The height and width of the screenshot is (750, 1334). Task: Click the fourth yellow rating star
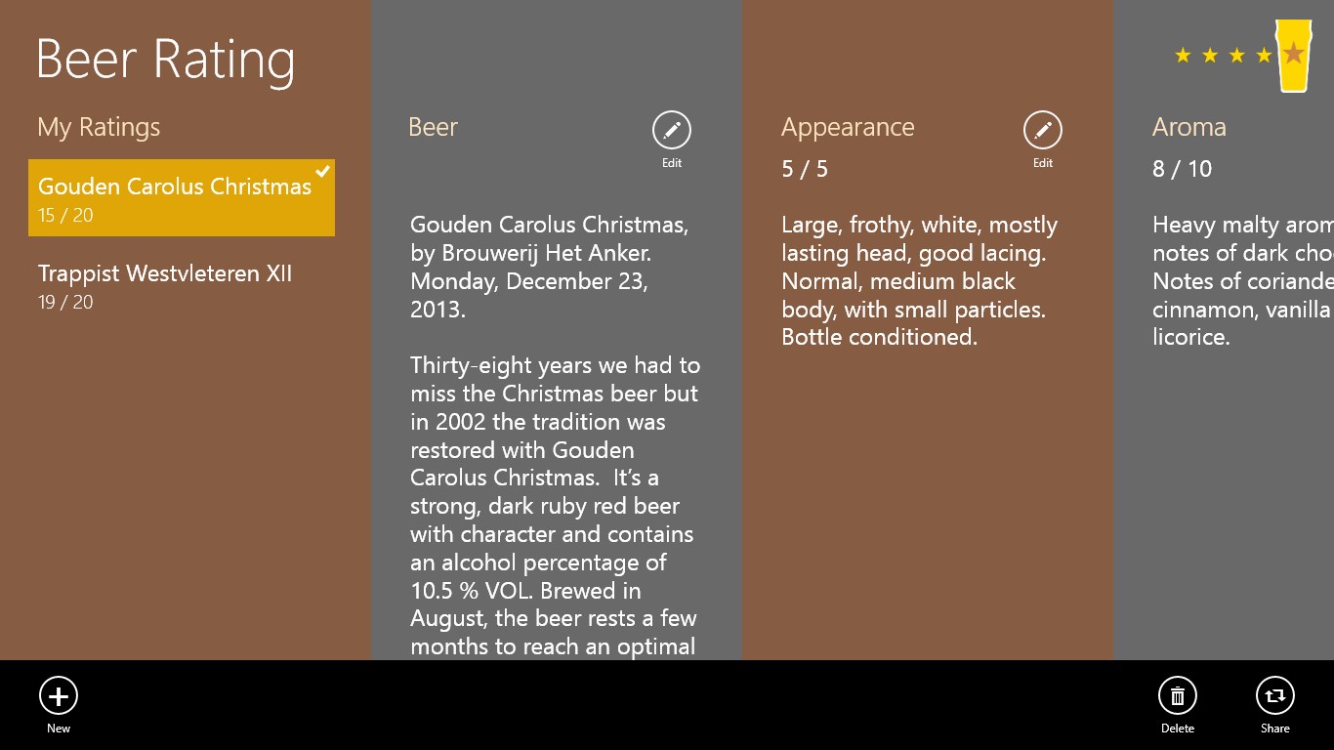click(1264, 56)
